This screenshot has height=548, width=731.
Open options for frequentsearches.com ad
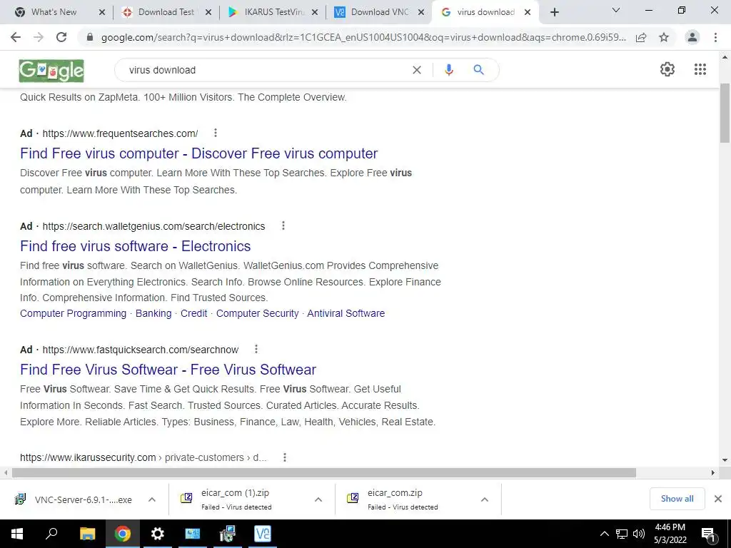pos(216,133)
